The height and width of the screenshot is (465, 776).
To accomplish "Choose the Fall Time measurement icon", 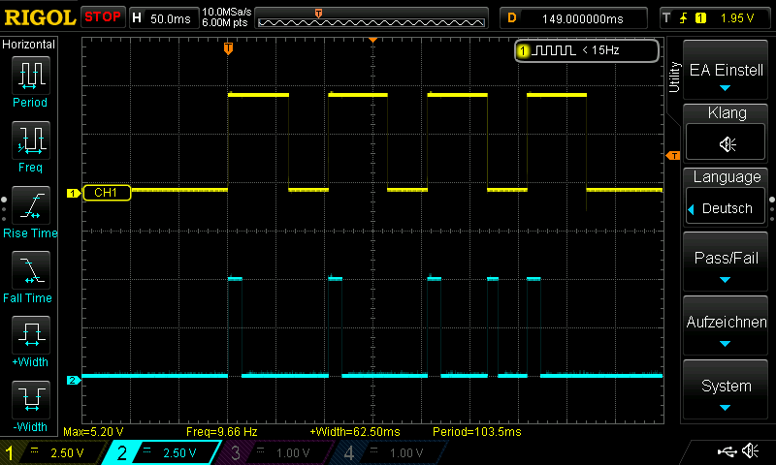I will pyautogui.click(x=30, y=270).
